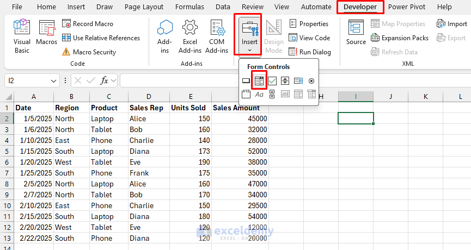Image resolution: width=471 pixels, height=250 pixels.
Task: Click the cell with value 54000
Action: (240, 216)
